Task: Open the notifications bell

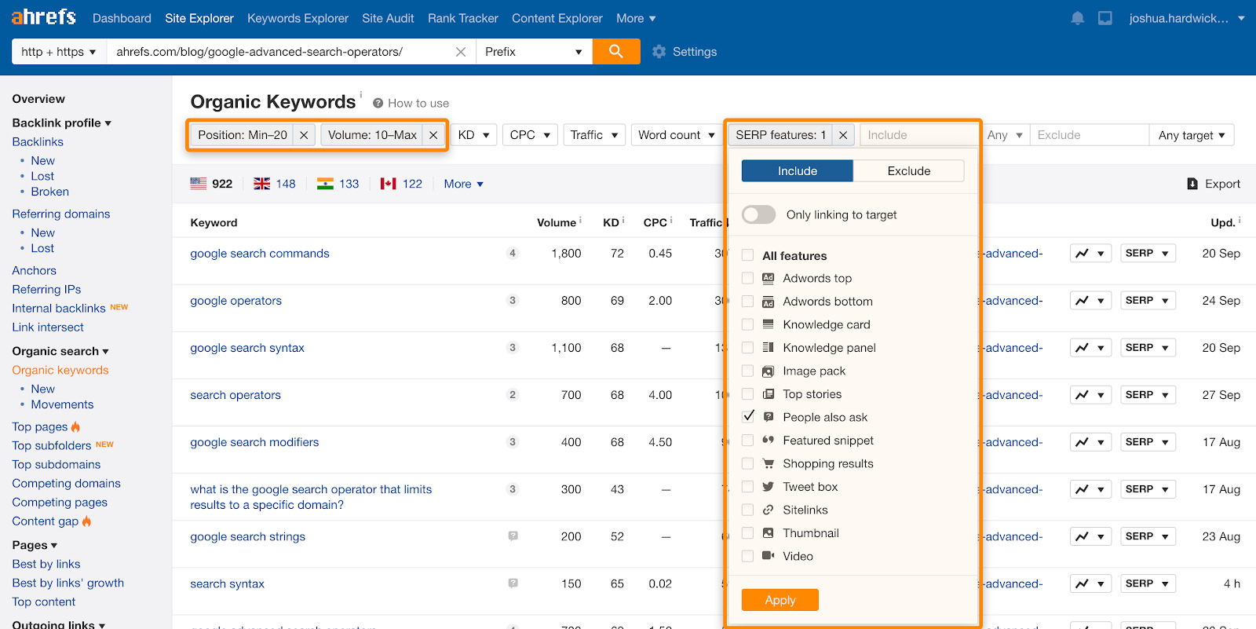Action: pyautogui.click(x=1078, y=18)
